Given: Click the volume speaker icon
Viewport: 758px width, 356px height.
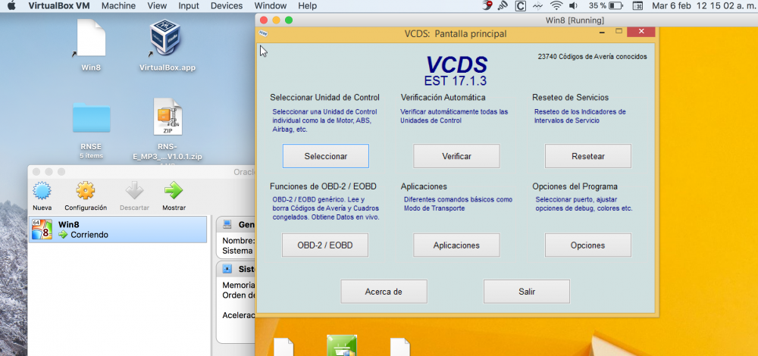Looking at the screenshot, I should 573,6.
